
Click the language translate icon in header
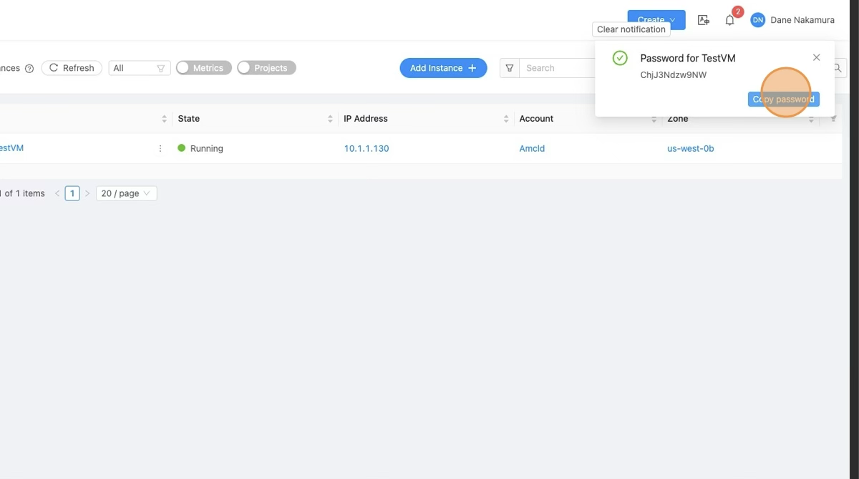703,21
